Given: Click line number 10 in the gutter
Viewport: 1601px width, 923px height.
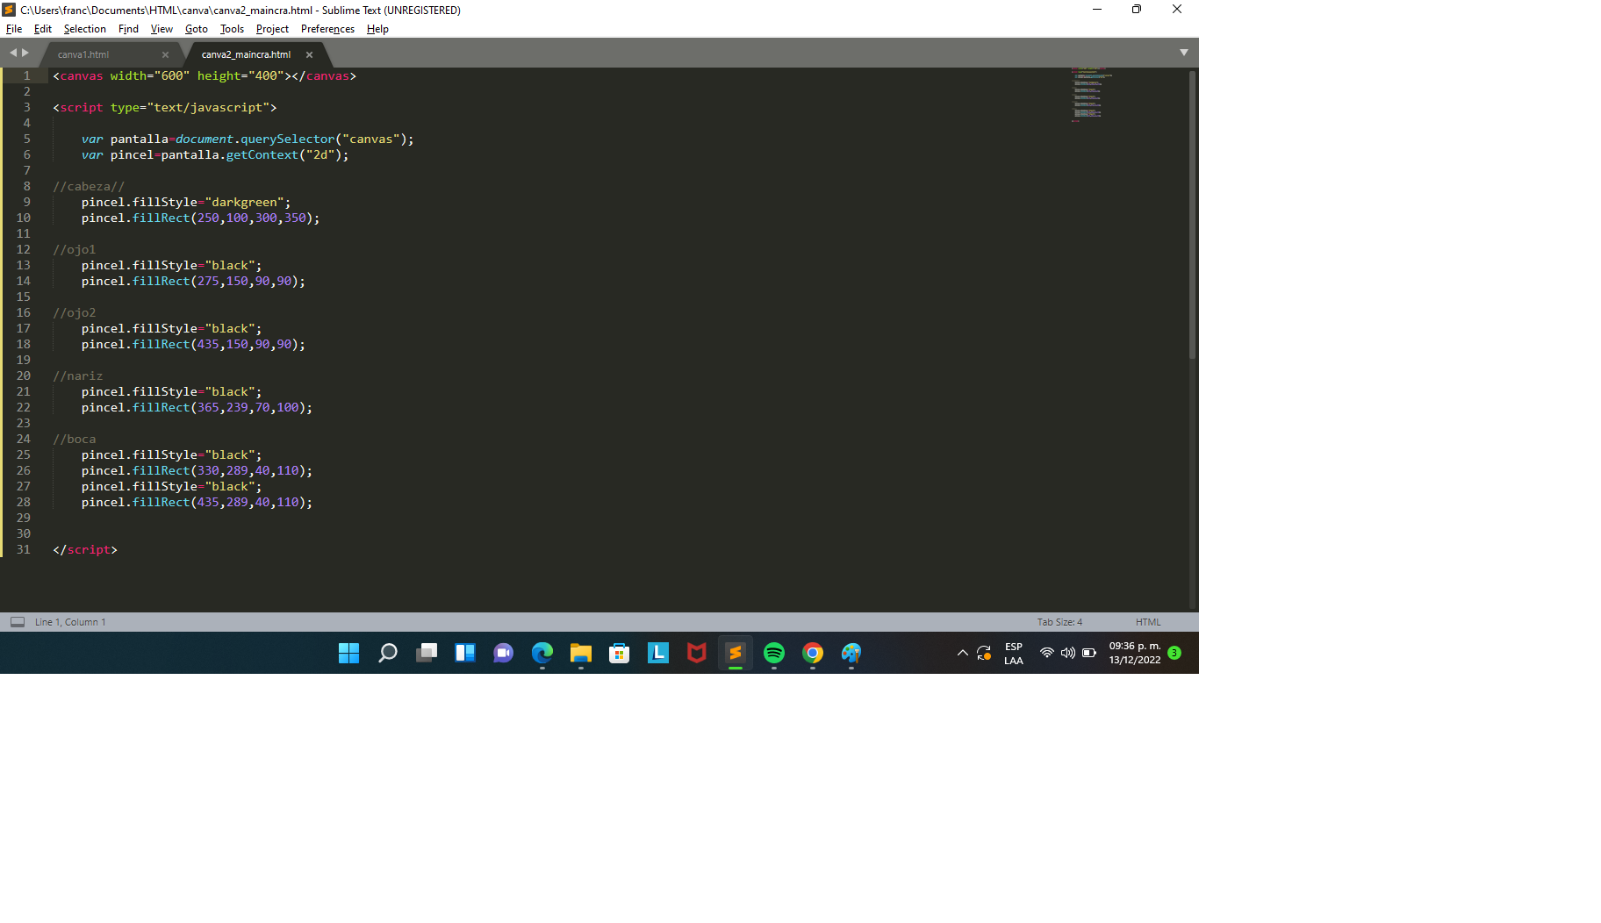Looking at the screenshot, I should tap(24, 218).
